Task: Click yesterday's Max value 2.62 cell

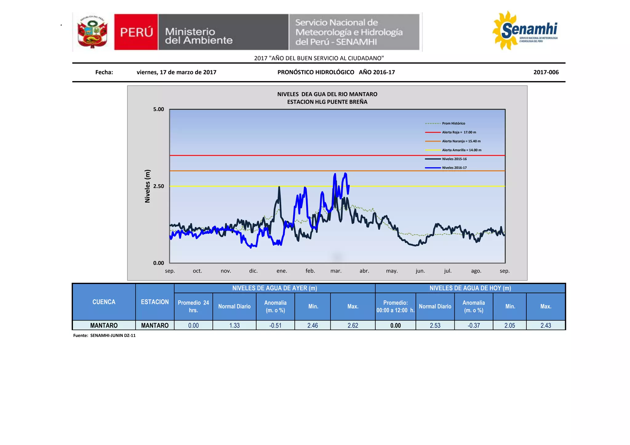Action: (x=353, y=325)
